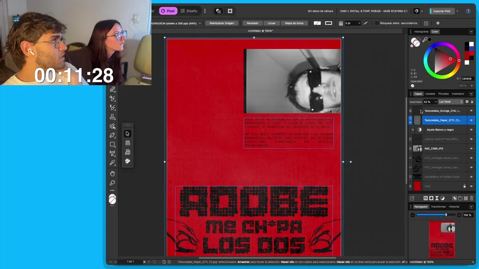Switch to the Canales tab

430,94
